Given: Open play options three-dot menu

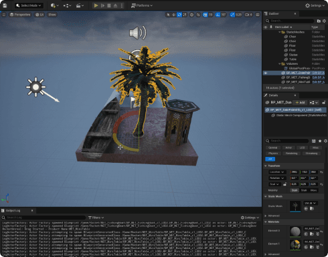Looking at the screenshot, I should coord(122,5).
